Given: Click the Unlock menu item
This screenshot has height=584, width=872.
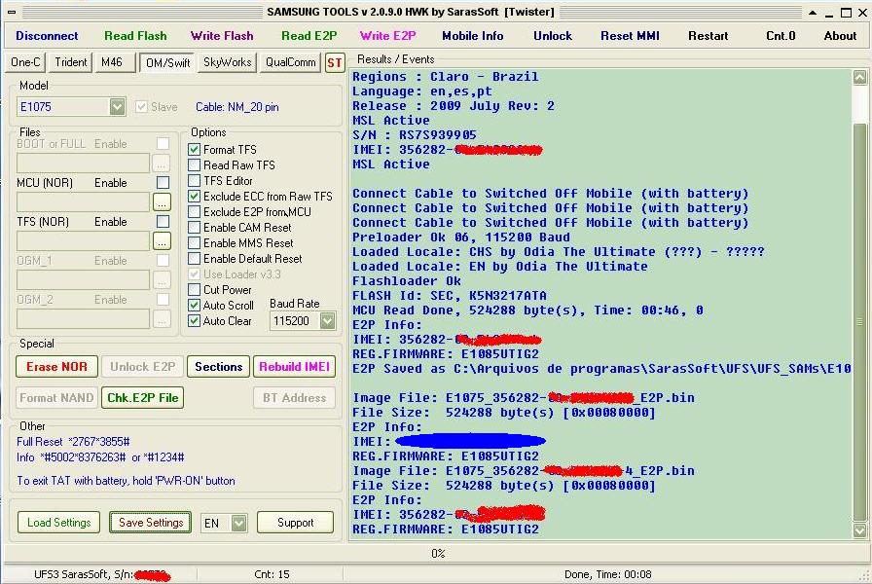Looking at the screenshot, I should click(552, 36).
